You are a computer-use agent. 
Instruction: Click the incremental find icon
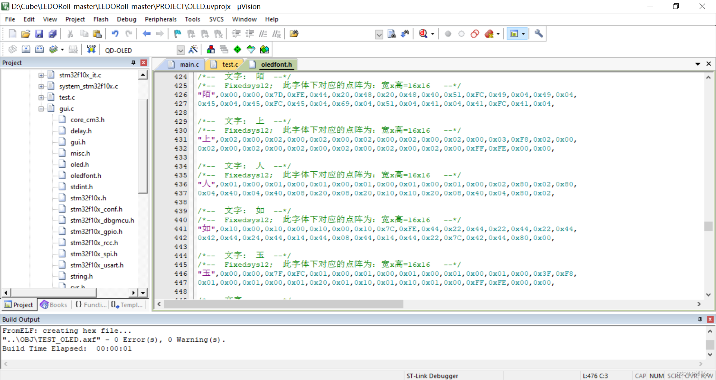tap(405, 34)
